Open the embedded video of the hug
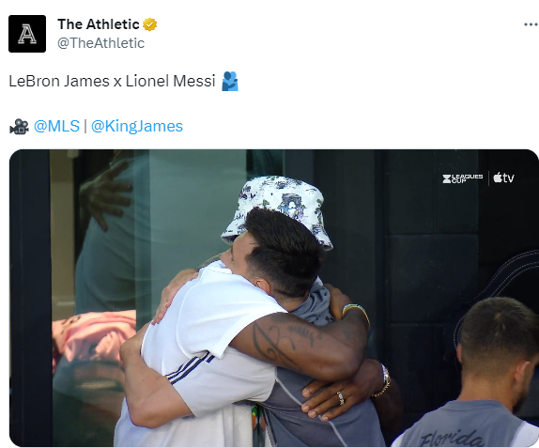 [273, 298]
